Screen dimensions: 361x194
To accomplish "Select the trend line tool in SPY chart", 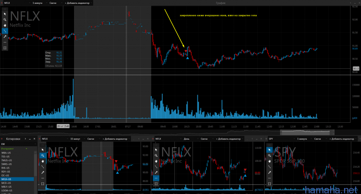I will (270, 167).
